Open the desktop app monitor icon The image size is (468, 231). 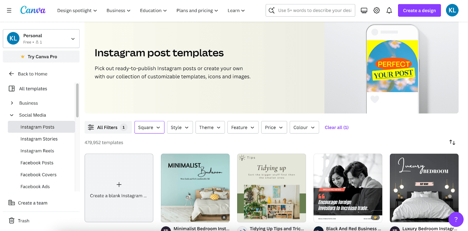coord(364,11)
